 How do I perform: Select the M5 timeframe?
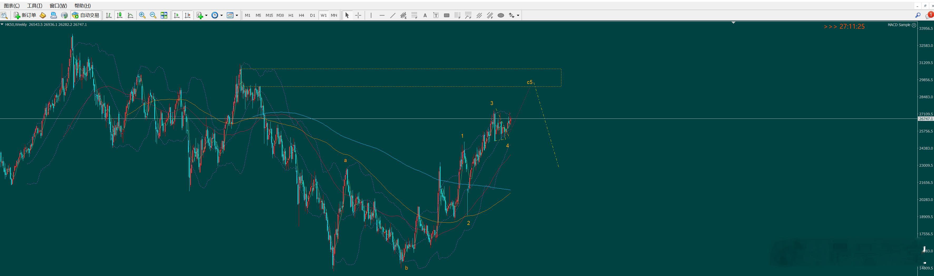click(x=258, y=15)
